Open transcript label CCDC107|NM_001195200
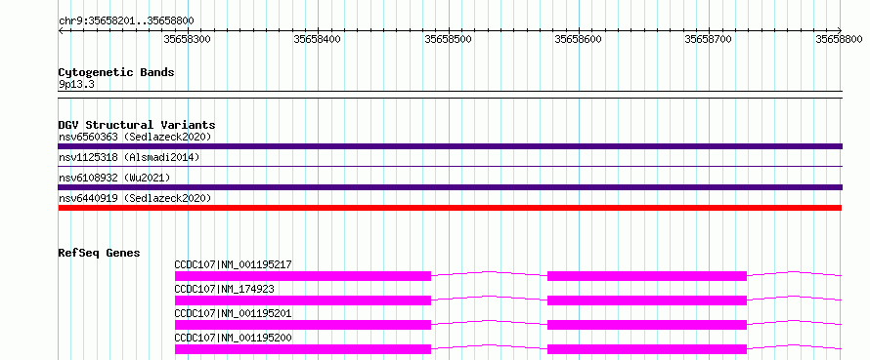The image size is (870, 360). pos(233,338)
